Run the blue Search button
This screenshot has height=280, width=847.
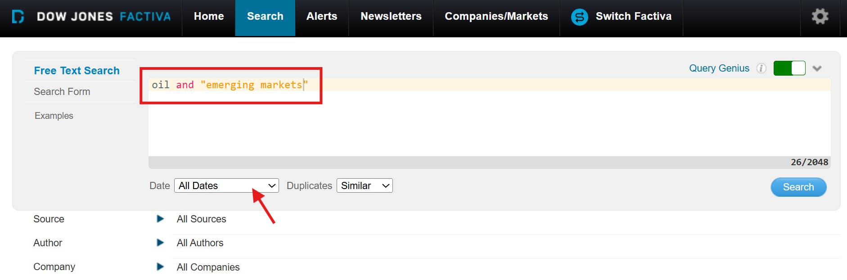[798, 187]
